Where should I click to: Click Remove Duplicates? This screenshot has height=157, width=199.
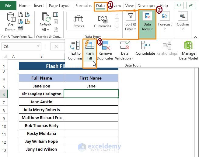[105, 50]
